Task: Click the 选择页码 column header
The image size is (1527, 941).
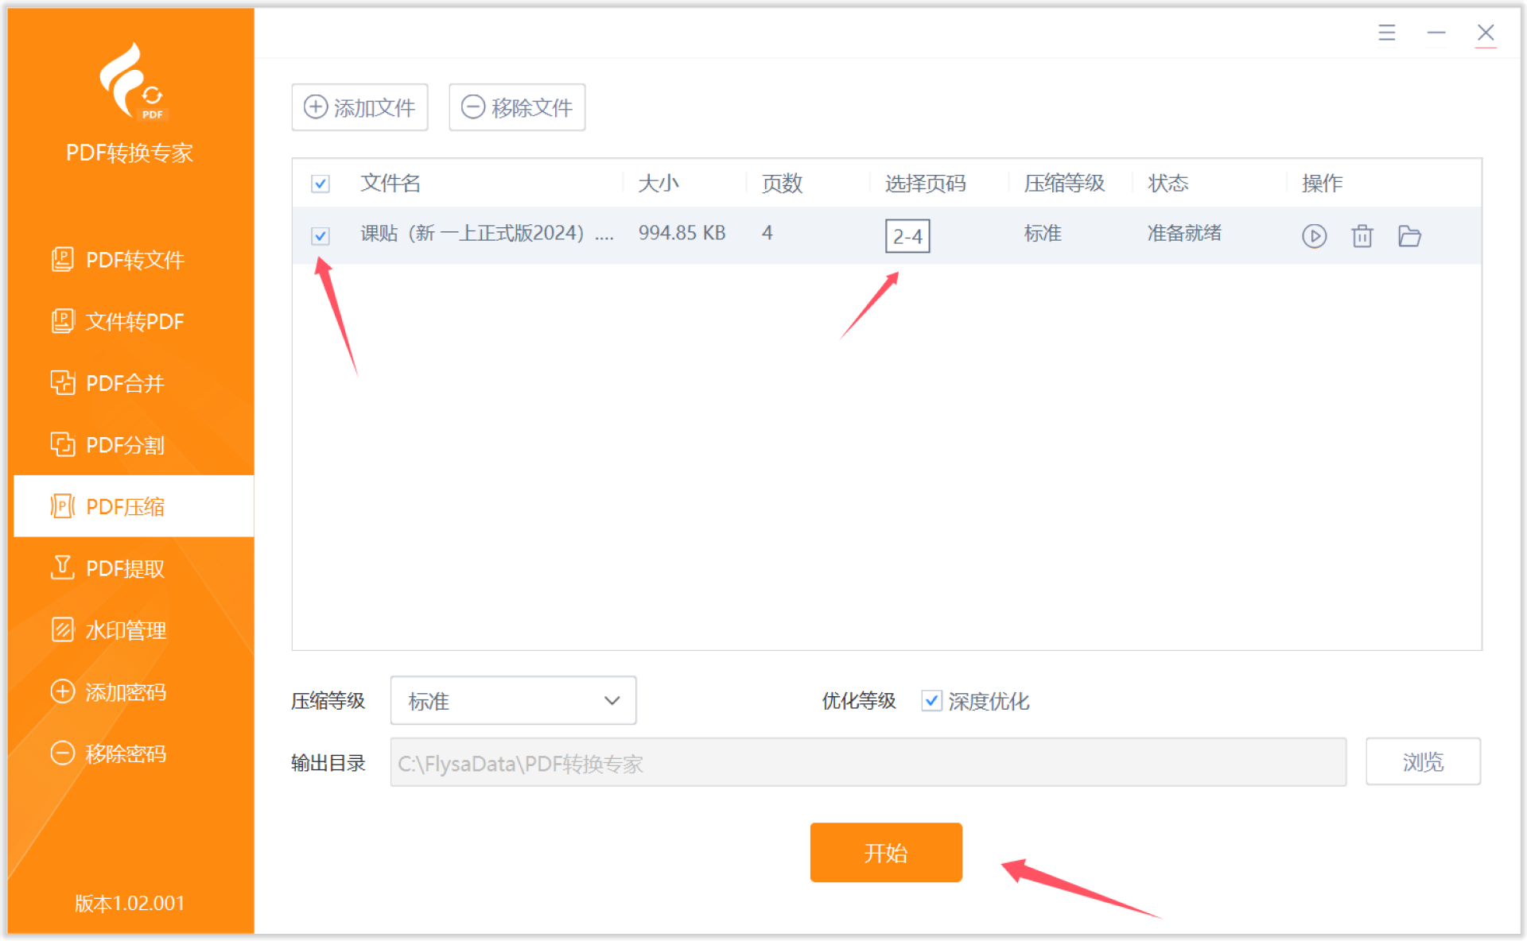Action: click(x=925, y=184)
